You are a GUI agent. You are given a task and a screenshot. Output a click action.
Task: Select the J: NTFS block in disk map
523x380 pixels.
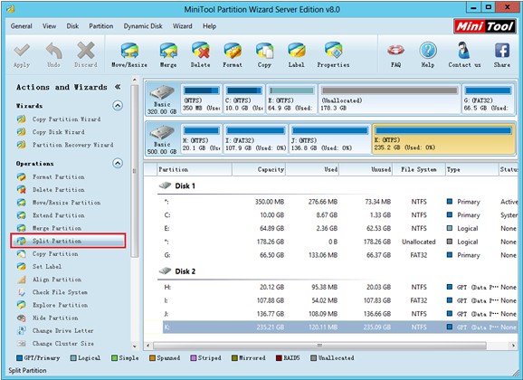(x=330, y=138)
